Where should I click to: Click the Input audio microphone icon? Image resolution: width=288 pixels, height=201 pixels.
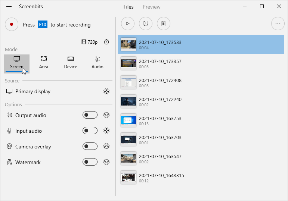[x=9, y=131]
